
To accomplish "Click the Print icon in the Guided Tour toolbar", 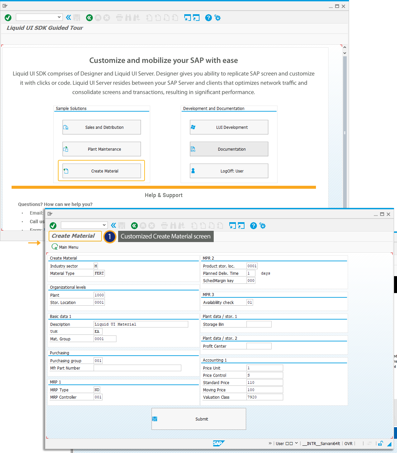I will (119, 18).
